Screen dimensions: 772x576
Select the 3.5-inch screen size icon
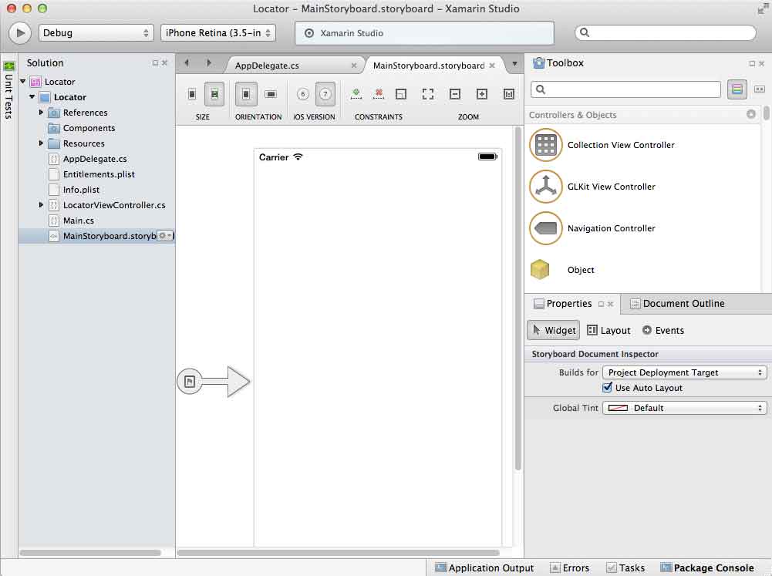[192, 94]
